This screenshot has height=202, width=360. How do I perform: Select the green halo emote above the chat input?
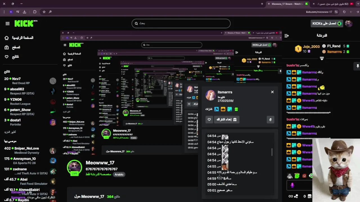[x=297, y=176]
